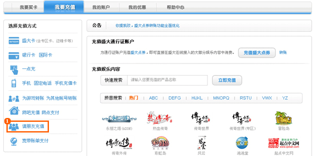Click the 请朋友充值 friends group icon

14,127
